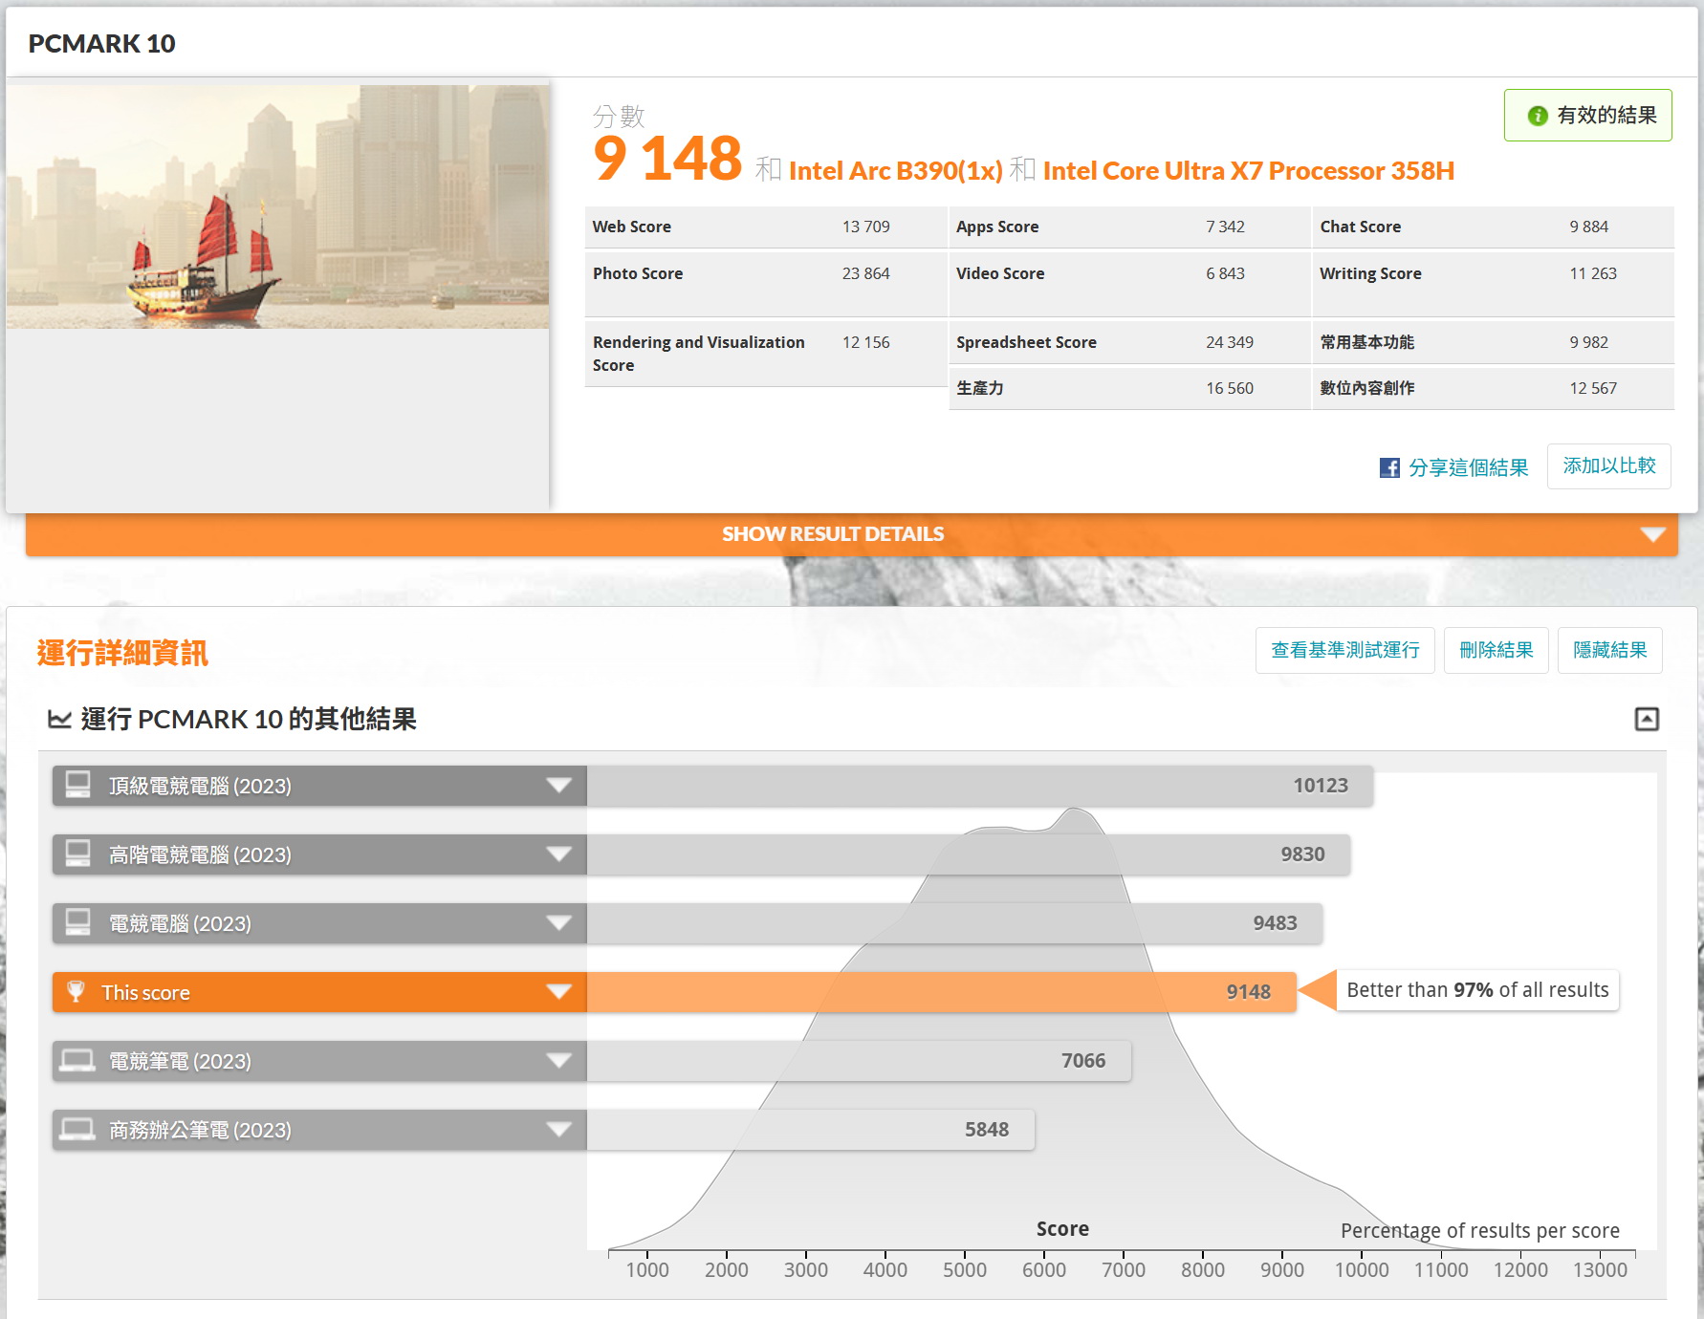Viewport: 1704px width, 1319px height.
Task: Click the harbor junk boat thumbnail image
Action: pyautogui.click(x=277, y=206)
